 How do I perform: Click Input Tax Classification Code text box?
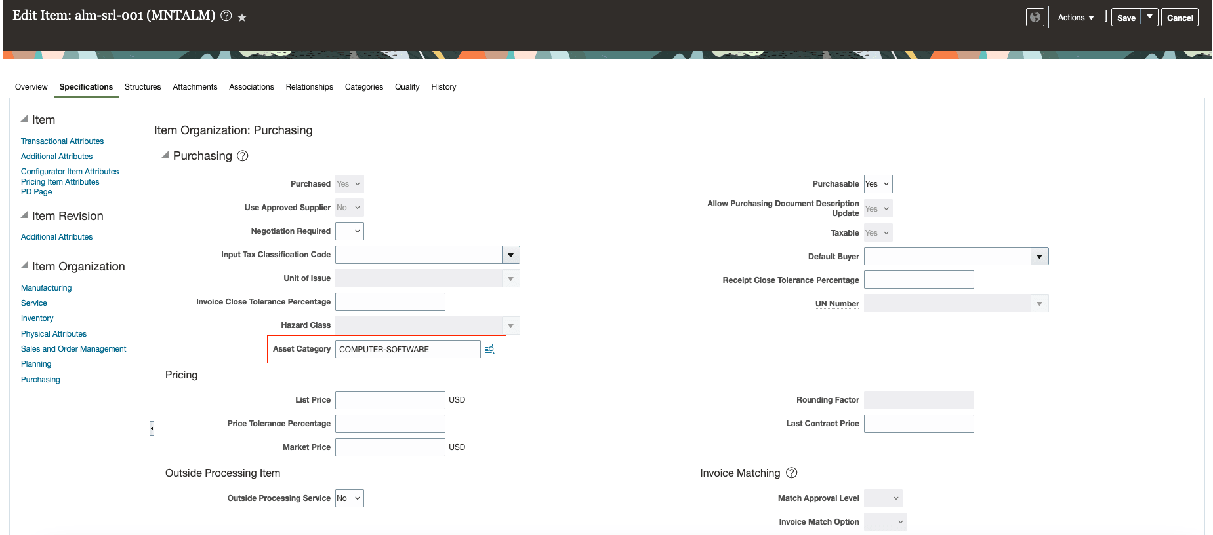tap(419, 255)
